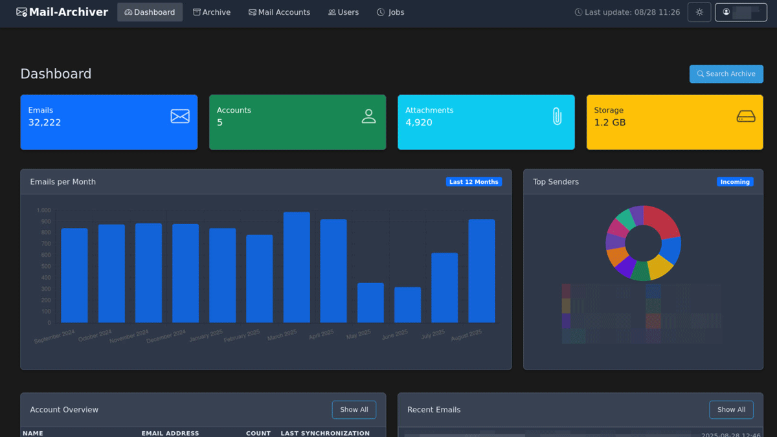
Task: Click the Mail-Archiver logo icon
Action: coord(22,12)
